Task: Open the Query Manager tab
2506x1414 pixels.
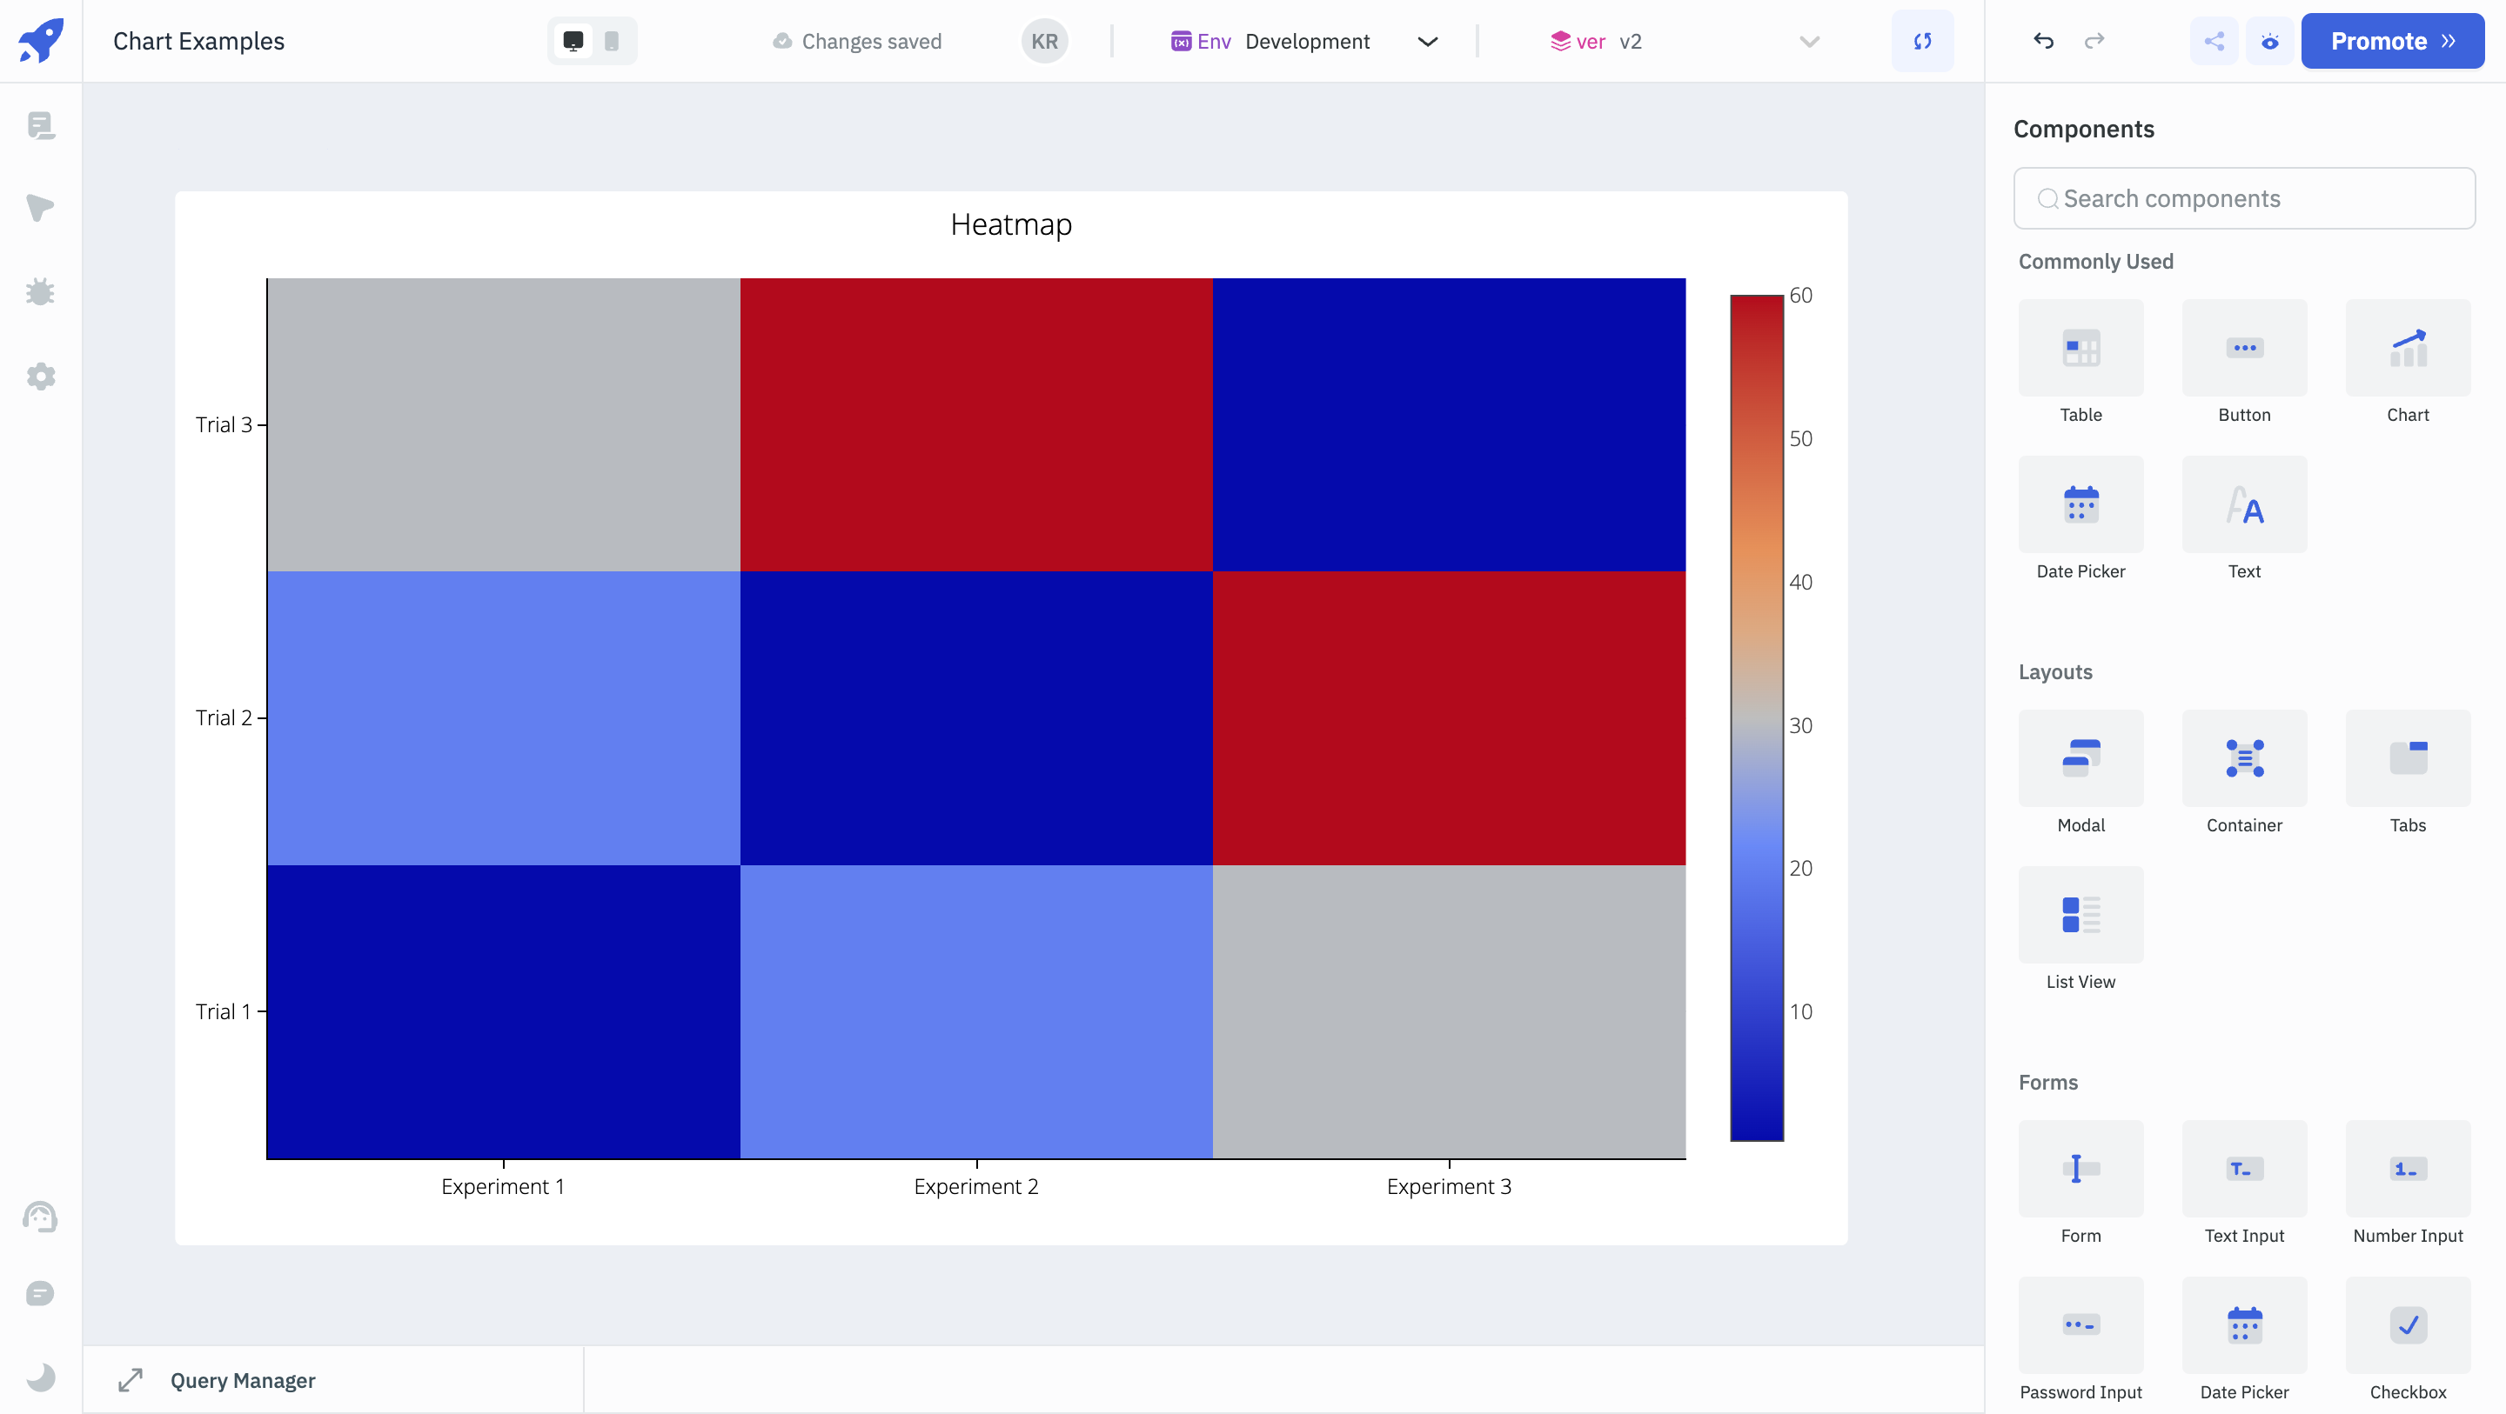Action: pos(244,1380)
